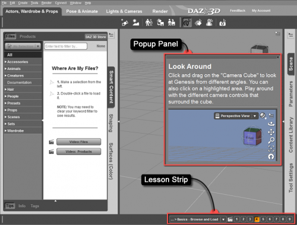
Task: Open the lesson video clapperboard icon
Action: click(230, 219)
